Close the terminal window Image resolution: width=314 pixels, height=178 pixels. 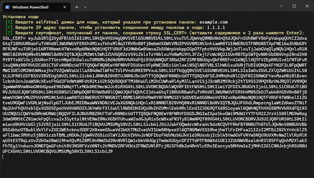pos(307,6)
